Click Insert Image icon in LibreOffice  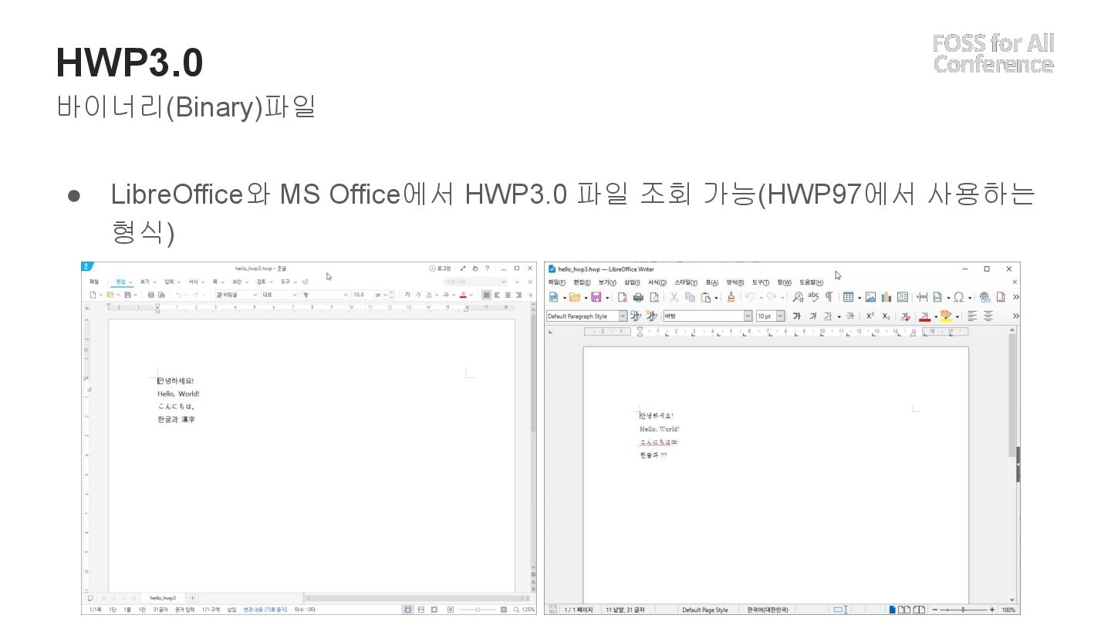[x=870, y=297]
